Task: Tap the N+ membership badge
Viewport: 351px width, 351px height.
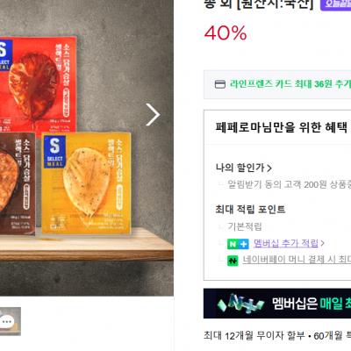Action: (238, 244)
